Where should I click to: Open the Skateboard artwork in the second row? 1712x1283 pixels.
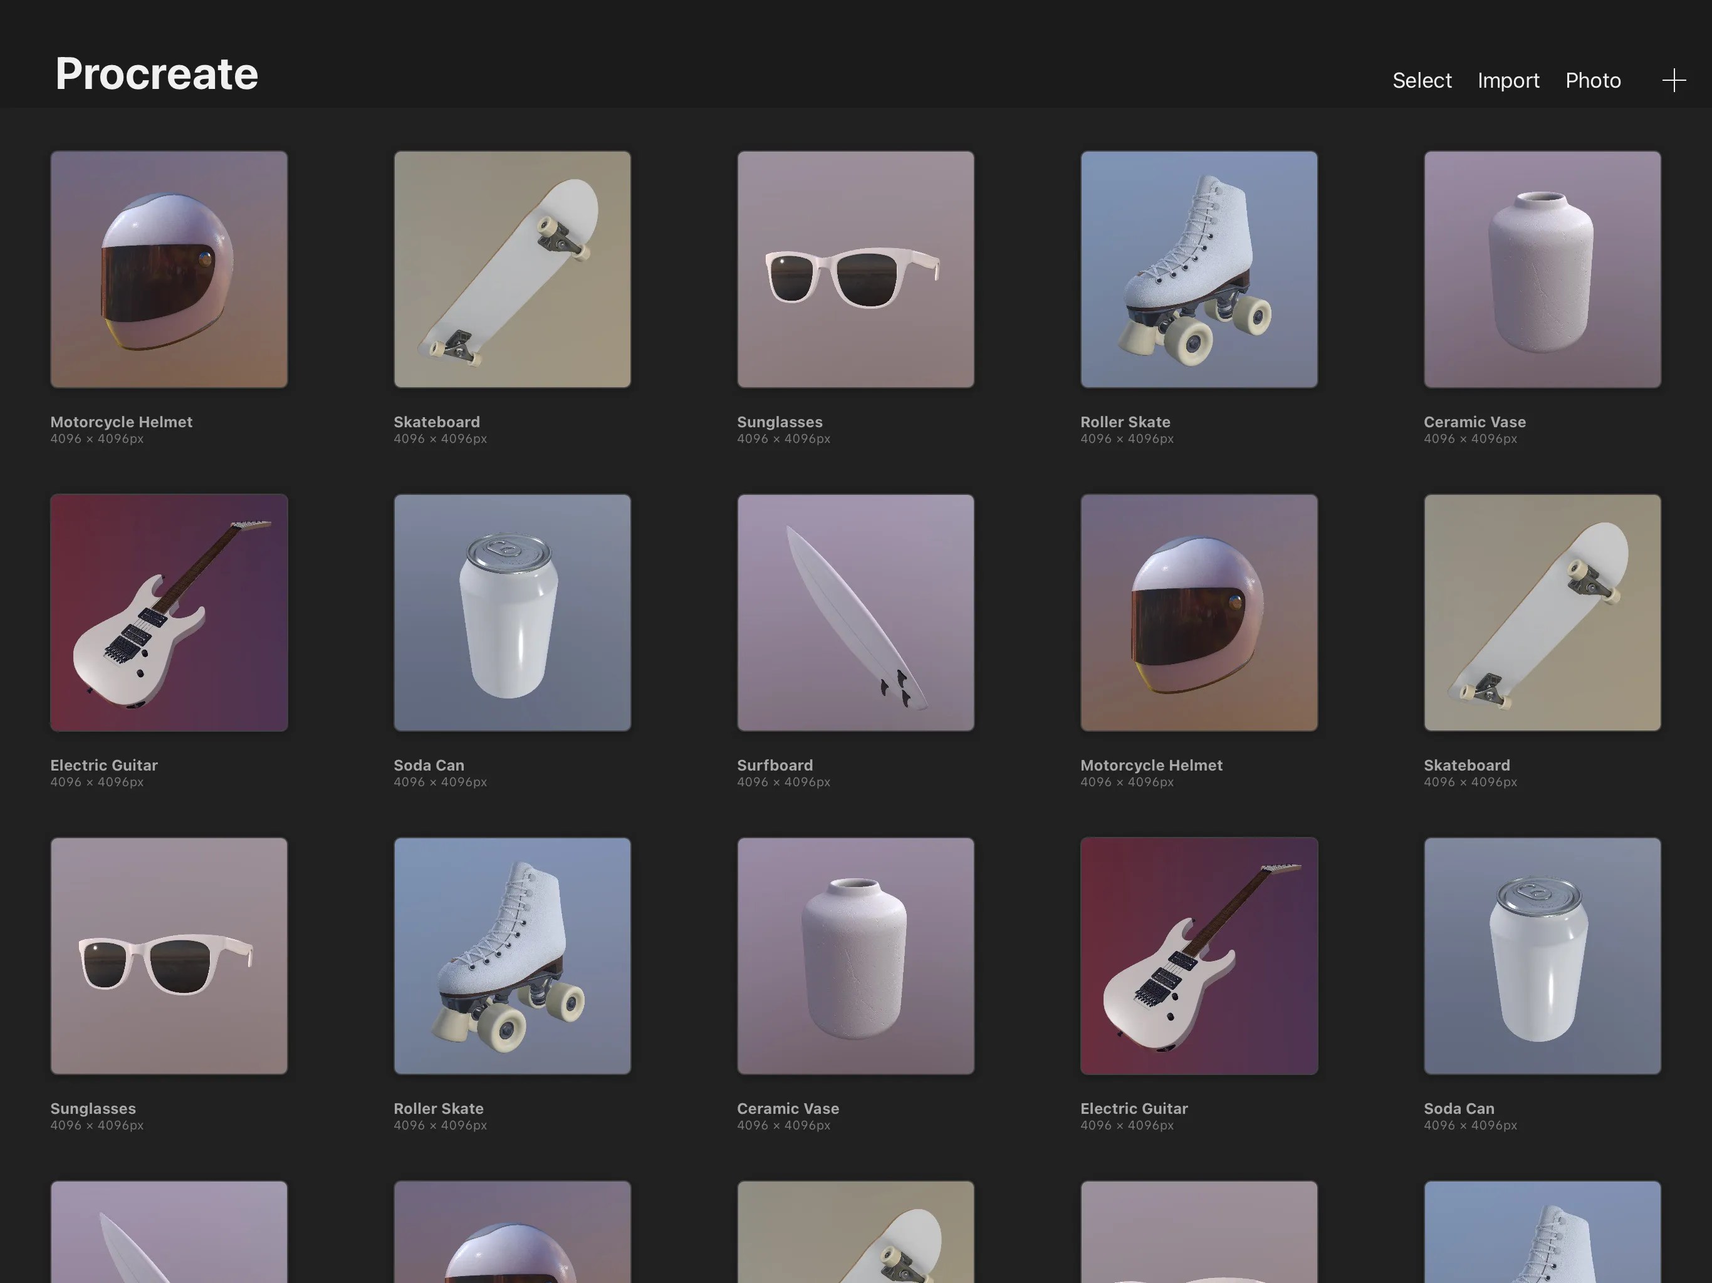(1540, 611)
